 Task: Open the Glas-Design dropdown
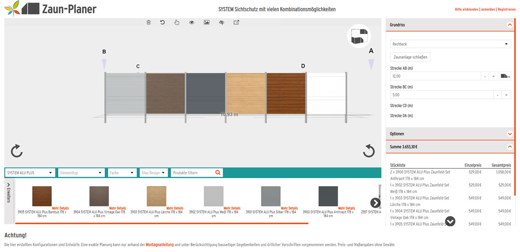click(x=154, y=173)
